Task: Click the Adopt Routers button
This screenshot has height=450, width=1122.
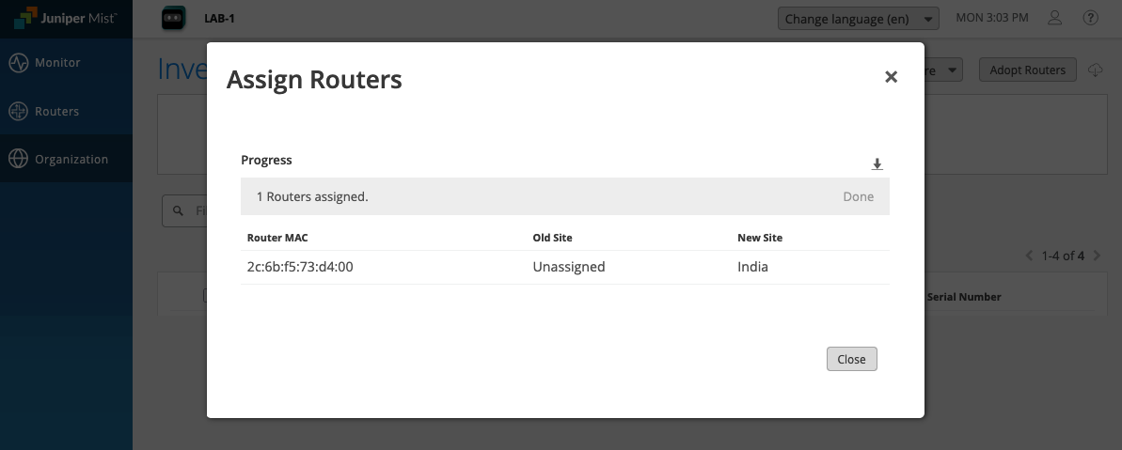Action: [1027, 70]
